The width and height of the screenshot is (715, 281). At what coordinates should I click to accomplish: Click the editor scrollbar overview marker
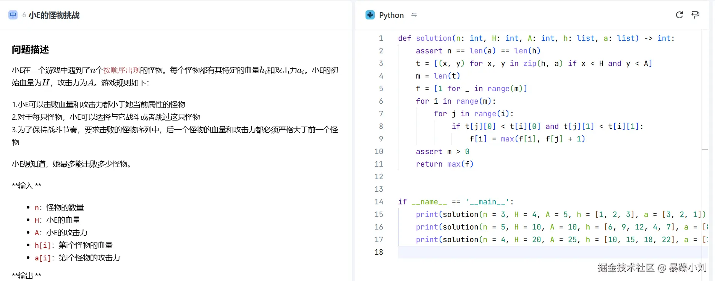pyautogui.click(x=705, y=149)
